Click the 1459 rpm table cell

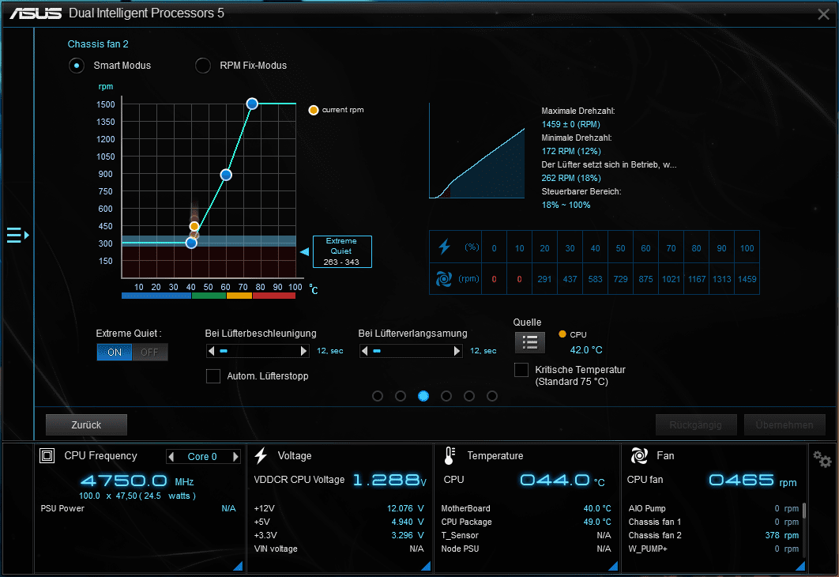click(747, 279)
